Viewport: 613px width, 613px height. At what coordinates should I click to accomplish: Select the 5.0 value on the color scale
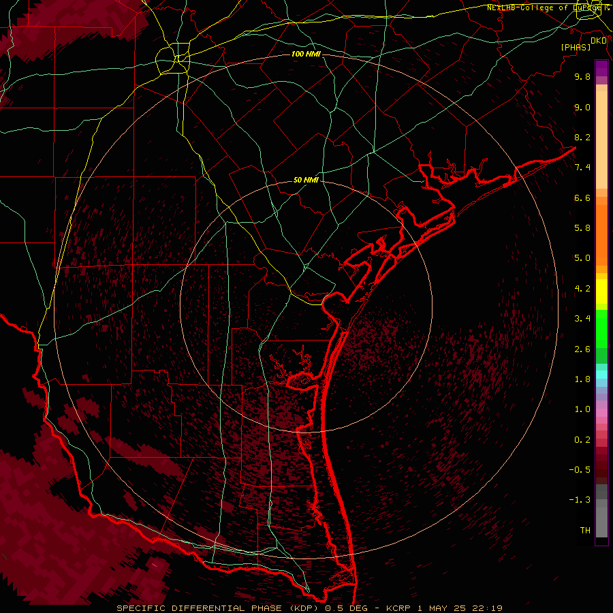coord(582,258)
